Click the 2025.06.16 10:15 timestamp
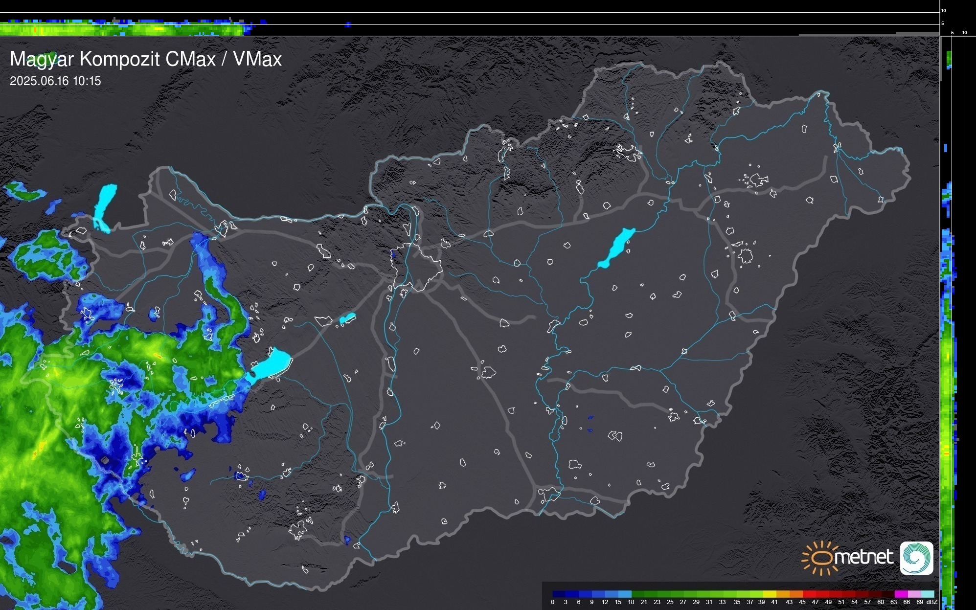The width and height of the screenshot is (976, 610). [55, 81]
